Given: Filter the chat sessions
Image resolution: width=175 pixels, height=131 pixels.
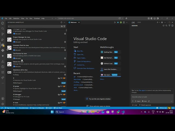Looking at the screenshot, I should point(170,26).
